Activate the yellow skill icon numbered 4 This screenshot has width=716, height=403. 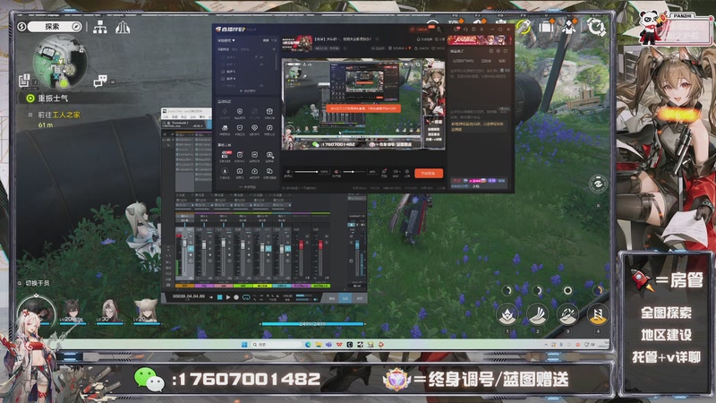[597, 314]
